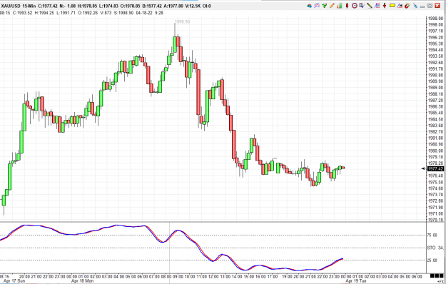446x284 pixels.
Task: Click the 1977.42 current price tag
Action: point(435,168)
